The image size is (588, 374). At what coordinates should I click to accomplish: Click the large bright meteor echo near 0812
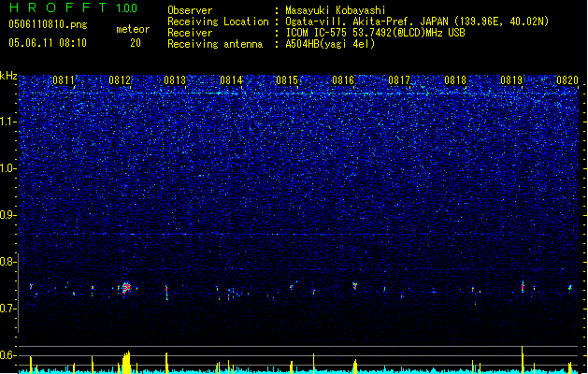pyautogui.click(x=125, y=288)
